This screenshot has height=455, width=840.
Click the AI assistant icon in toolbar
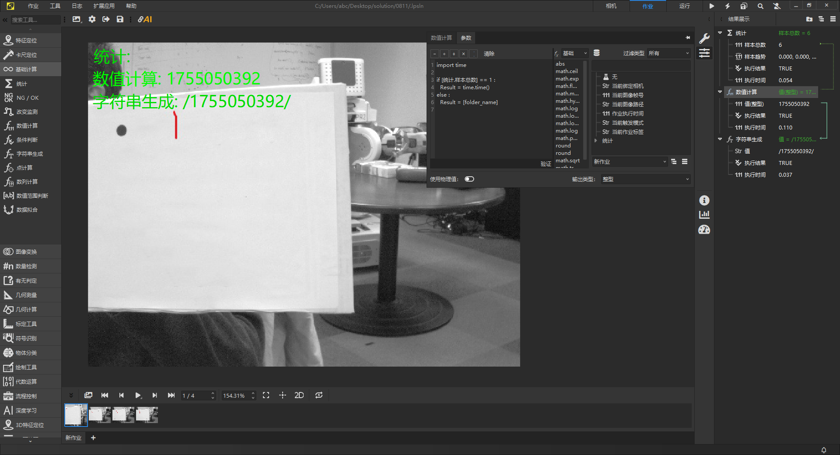click(x=145, y=19)
